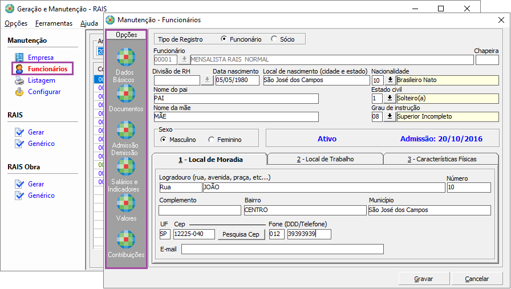Click the Chapeira field

pos(487,60)
